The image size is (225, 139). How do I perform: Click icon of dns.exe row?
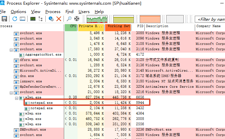(x=16, y=77)
